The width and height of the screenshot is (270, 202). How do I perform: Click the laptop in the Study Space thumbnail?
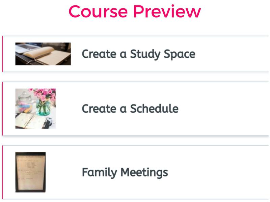pos(23,47)
